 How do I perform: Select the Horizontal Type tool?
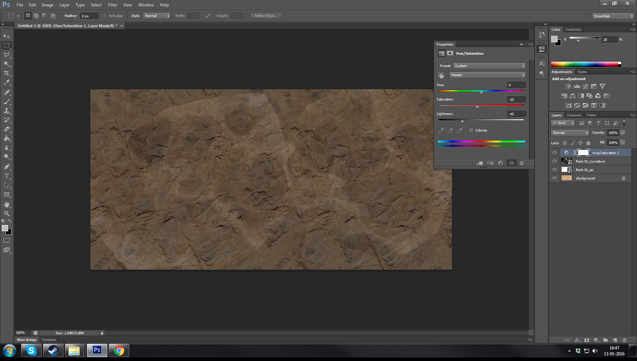click(7, 176)
